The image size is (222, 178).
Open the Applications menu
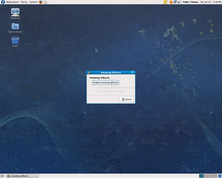pos(13,2)
